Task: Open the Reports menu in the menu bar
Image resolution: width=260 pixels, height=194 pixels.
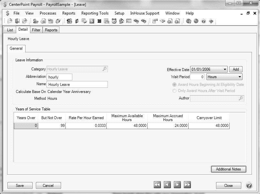Action: 69,13
